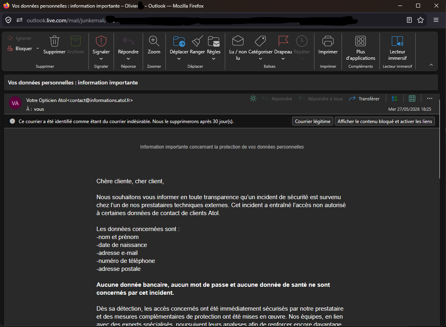Open the Zoom magnifier tool
The width and height of the screenshot is (446, 327).
(x=154, y=41)
